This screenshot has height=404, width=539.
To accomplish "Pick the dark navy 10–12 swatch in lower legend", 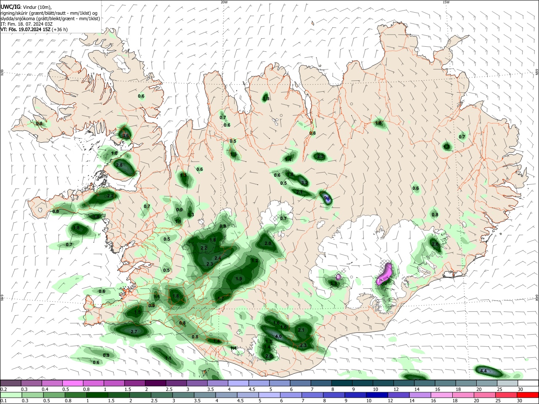I will 377,395.
